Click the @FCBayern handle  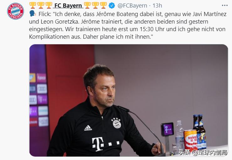click(132, 6)
